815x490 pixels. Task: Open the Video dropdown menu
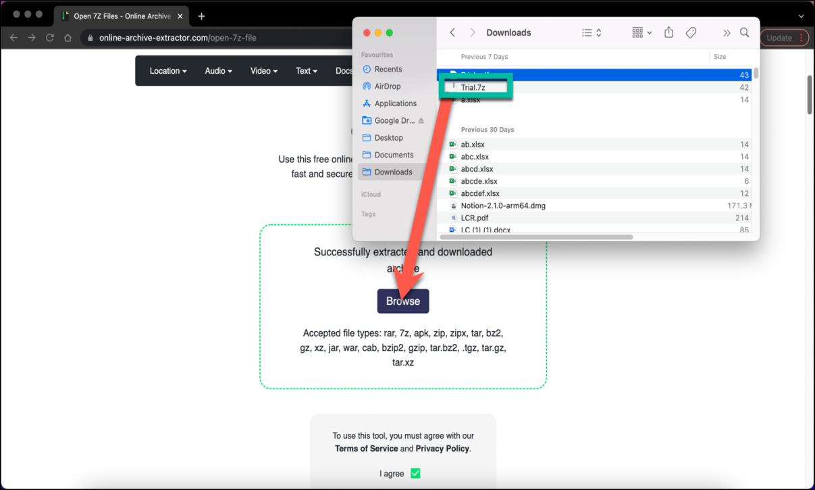[264, 71]
